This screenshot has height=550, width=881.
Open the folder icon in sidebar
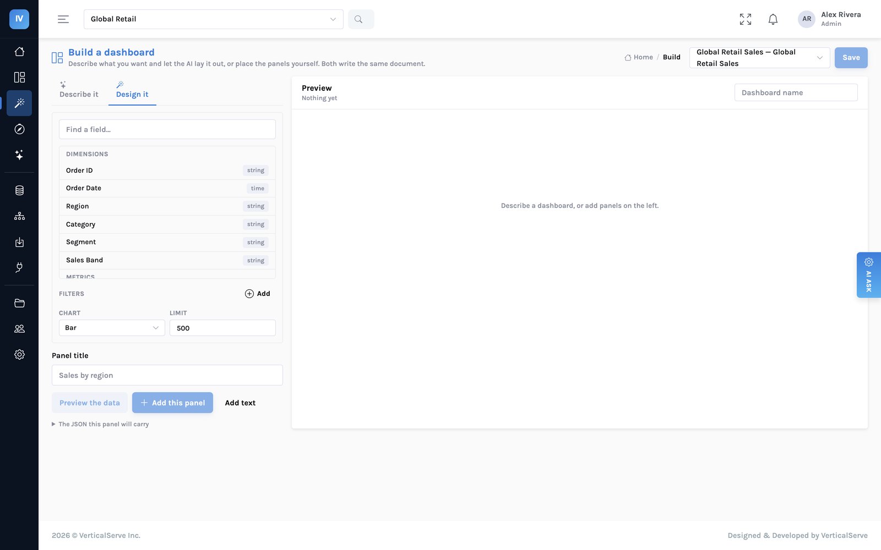19,303
